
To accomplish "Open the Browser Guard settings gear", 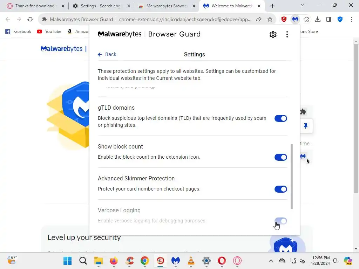I will click(273, 35).
